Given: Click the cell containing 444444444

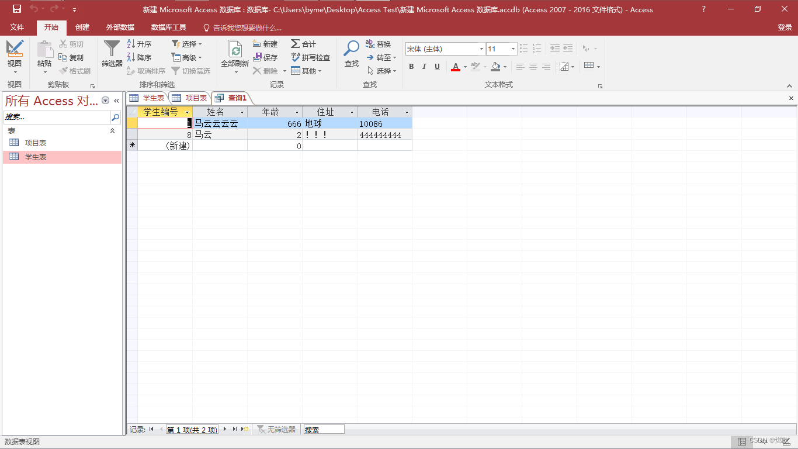Looking at the screenshot, I should pos(384,135).
